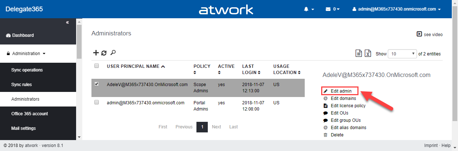
Task: Click the sidebar vertical scrollbar thumb
Action: (79, 40)
